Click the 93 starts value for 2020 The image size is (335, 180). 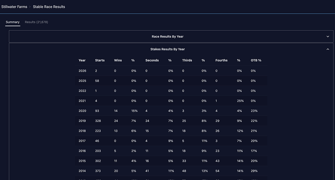coord(97,111)
